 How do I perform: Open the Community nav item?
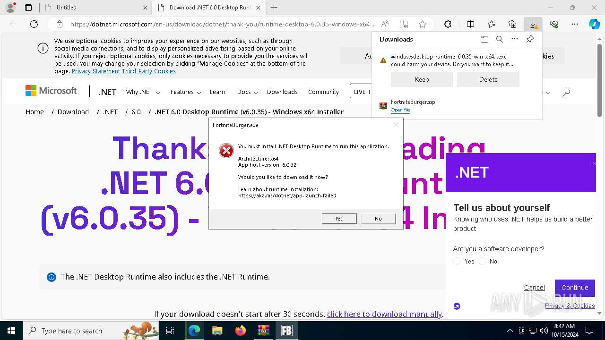click(323, 92)
